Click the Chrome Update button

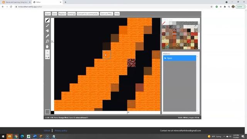(240, 7)
